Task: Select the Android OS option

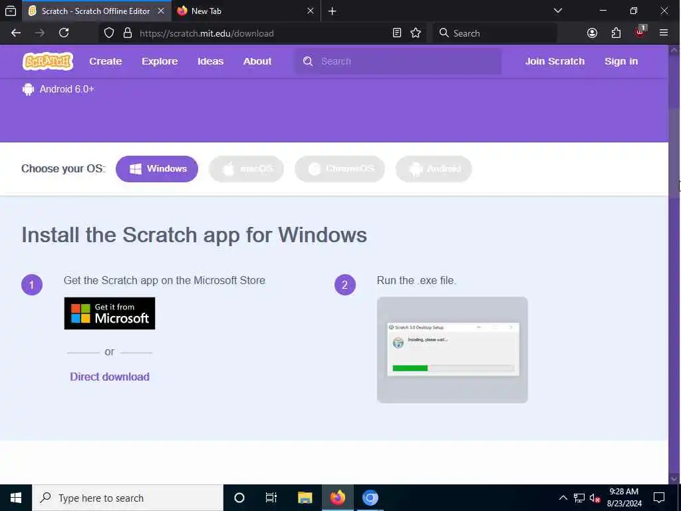Action: 434,168
